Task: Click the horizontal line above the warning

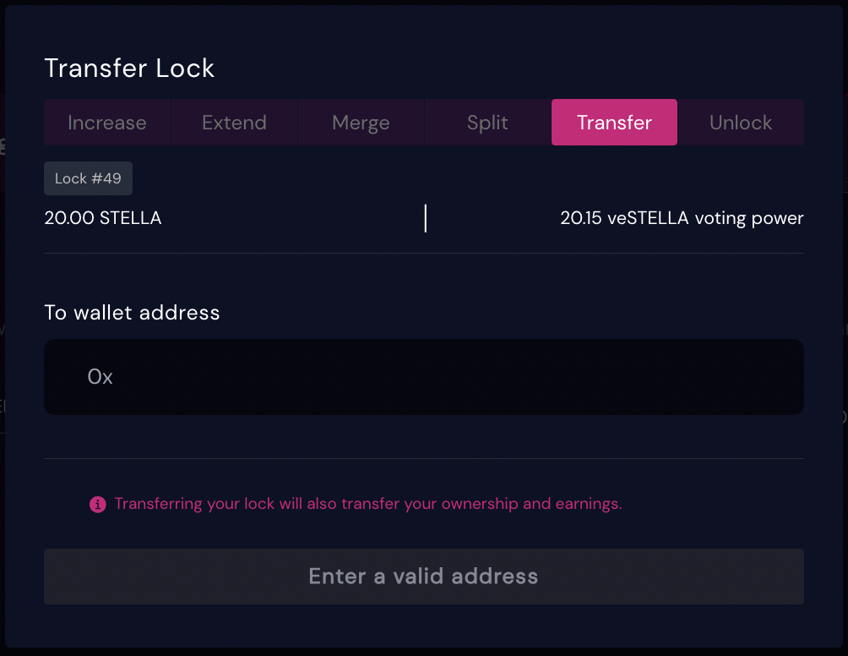Action: pyautogui.click(x=424, y=458)
